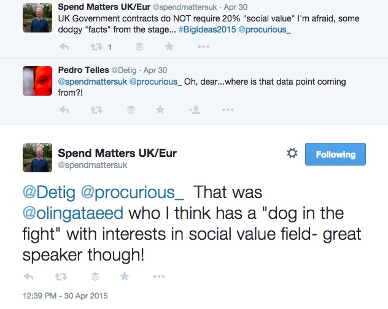Image resolution: width=388 pixels, height=309 pixels.
Task: Expand more options on the first tweet
Action: (x=203, y=47)
